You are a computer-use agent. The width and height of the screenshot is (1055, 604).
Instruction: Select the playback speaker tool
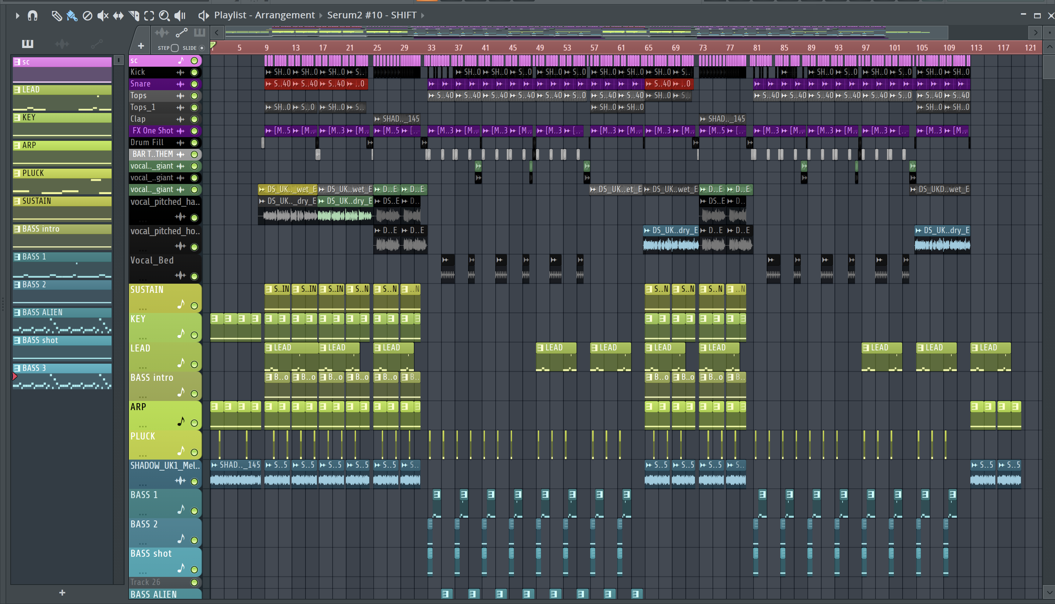coord(179,16)
